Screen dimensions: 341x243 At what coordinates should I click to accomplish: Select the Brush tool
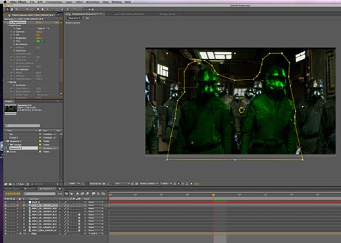pyautogui.click(x=54, y=9)
